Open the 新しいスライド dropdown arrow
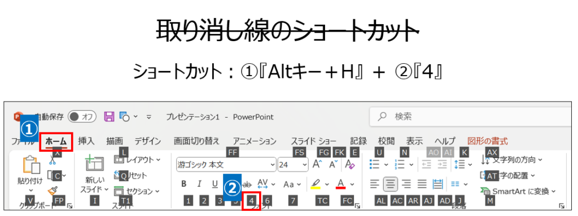 [x=107, y=189]
